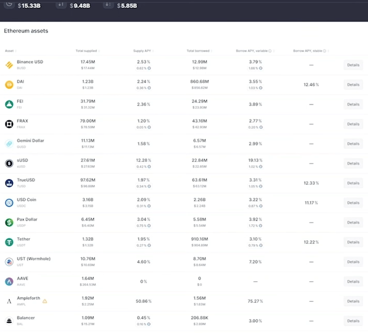
Task: Click the $9.48B figure in the top bar
Action: [x=80, y=5]
